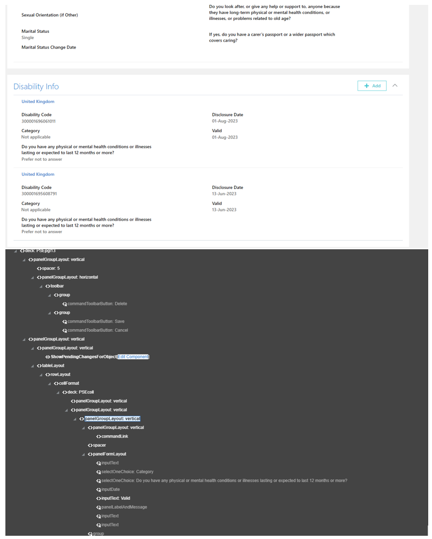This screenshot has width=432, height=539.
Task: Click the Marital Status value Single
Action: (28, 38)
